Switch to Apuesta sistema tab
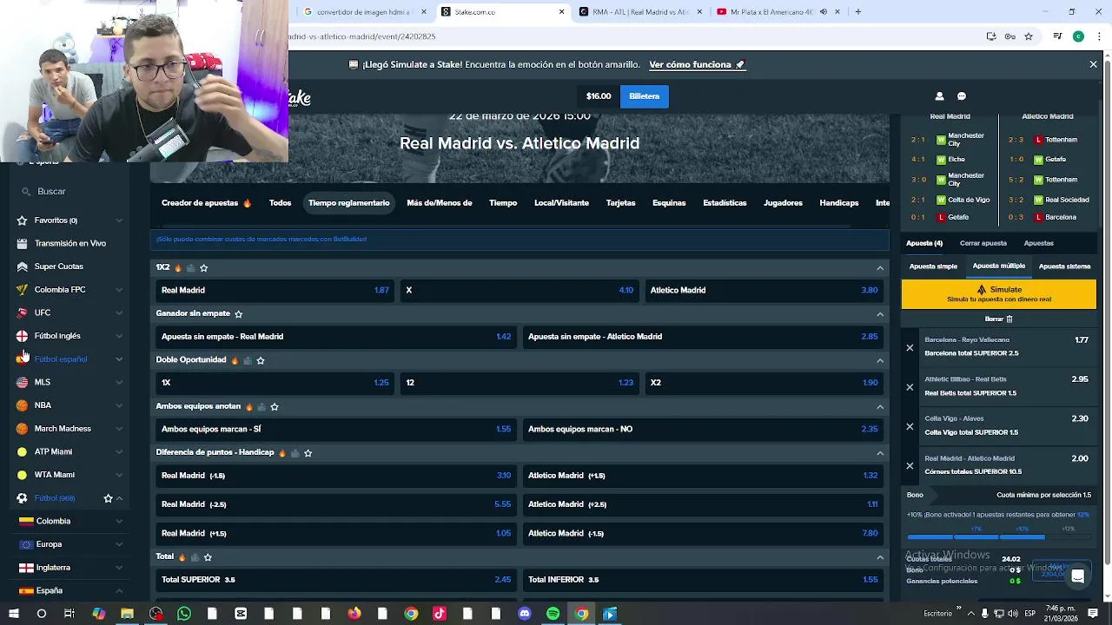The width and height of the screenshot is (1112, 625). 1064,266
